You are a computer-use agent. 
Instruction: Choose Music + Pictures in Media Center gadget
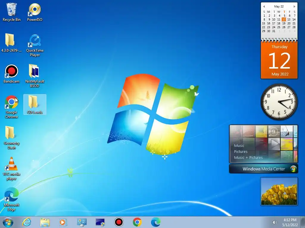248,157
